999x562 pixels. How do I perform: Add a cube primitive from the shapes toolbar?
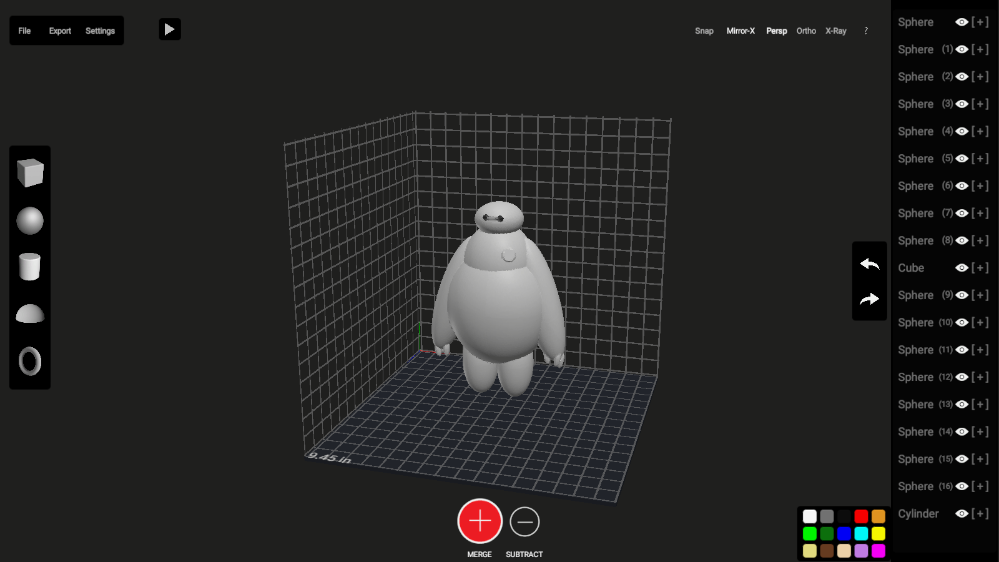coord(30,173)
